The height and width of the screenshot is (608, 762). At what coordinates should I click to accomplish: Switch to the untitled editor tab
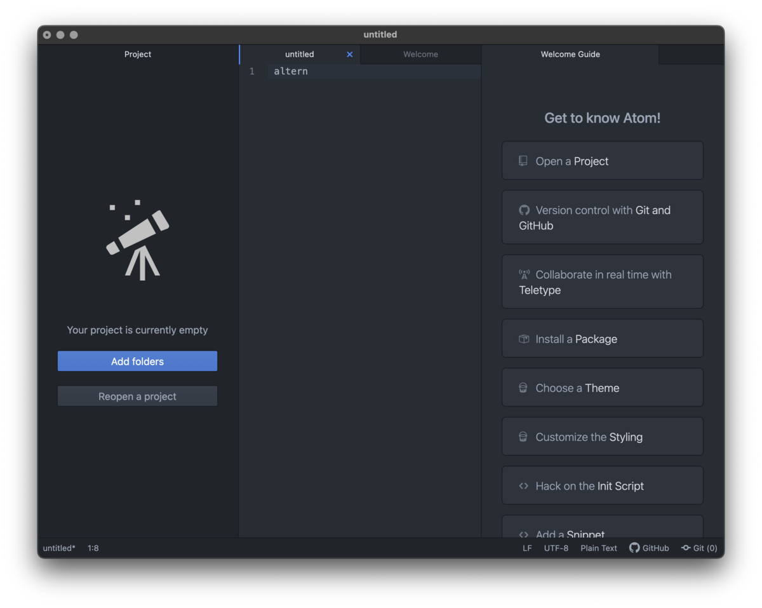300,55
